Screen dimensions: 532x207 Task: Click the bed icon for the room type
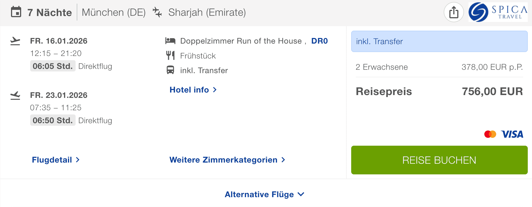170,41
